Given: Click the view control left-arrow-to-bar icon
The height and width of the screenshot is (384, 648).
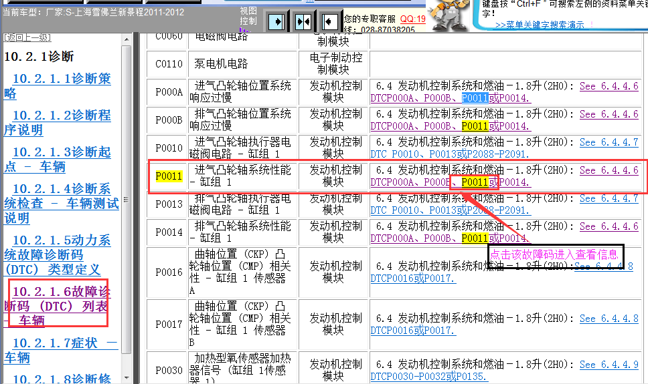Looking at the screenshot, I should pyautogui.click(x=329, y=22).
